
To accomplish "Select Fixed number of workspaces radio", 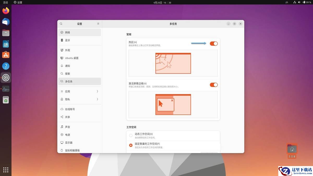I will 131,145.
